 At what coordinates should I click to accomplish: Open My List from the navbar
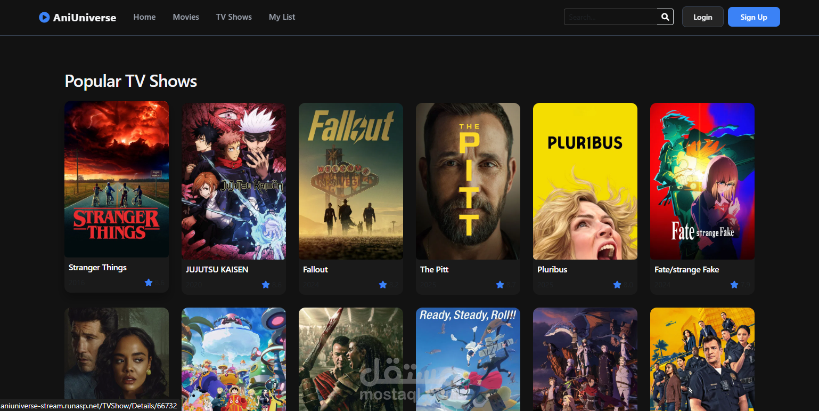(282, 17)
